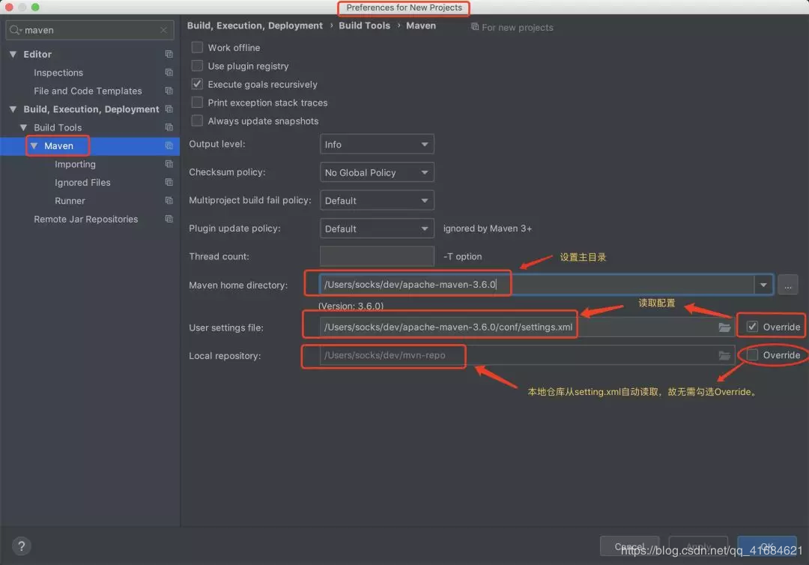The height and width of the screenshot is (565, 809).
Task: Open folder browser for Local repository
Action: (x=724, y=355)
